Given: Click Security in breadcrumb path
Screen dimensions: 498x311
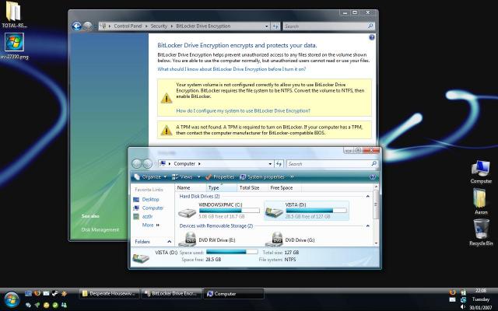Looking at the screenshot, I should pyautogui.click(x=159, y=26).
